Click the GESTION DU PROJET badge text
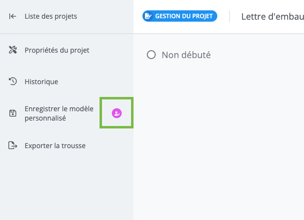The image size is (304, 220). [184, 16]
